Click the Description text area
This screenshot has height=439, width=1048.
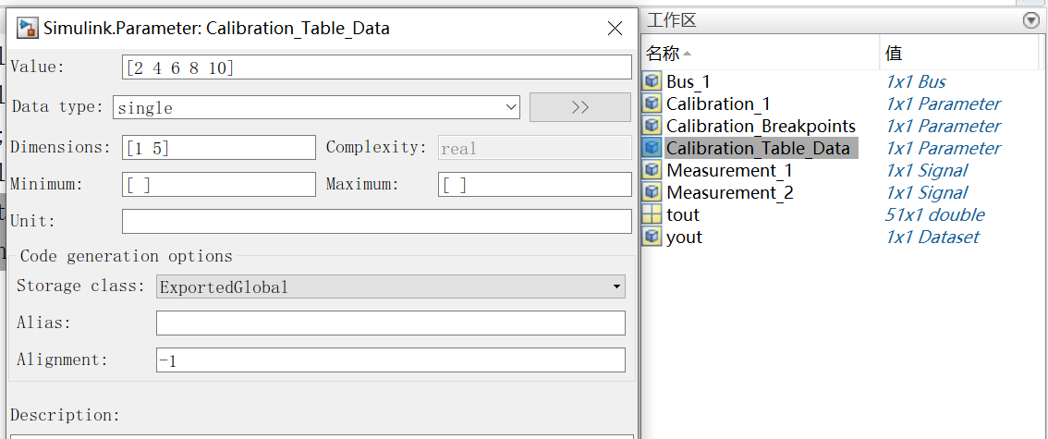pyautogui.click(x=324, y=436)
